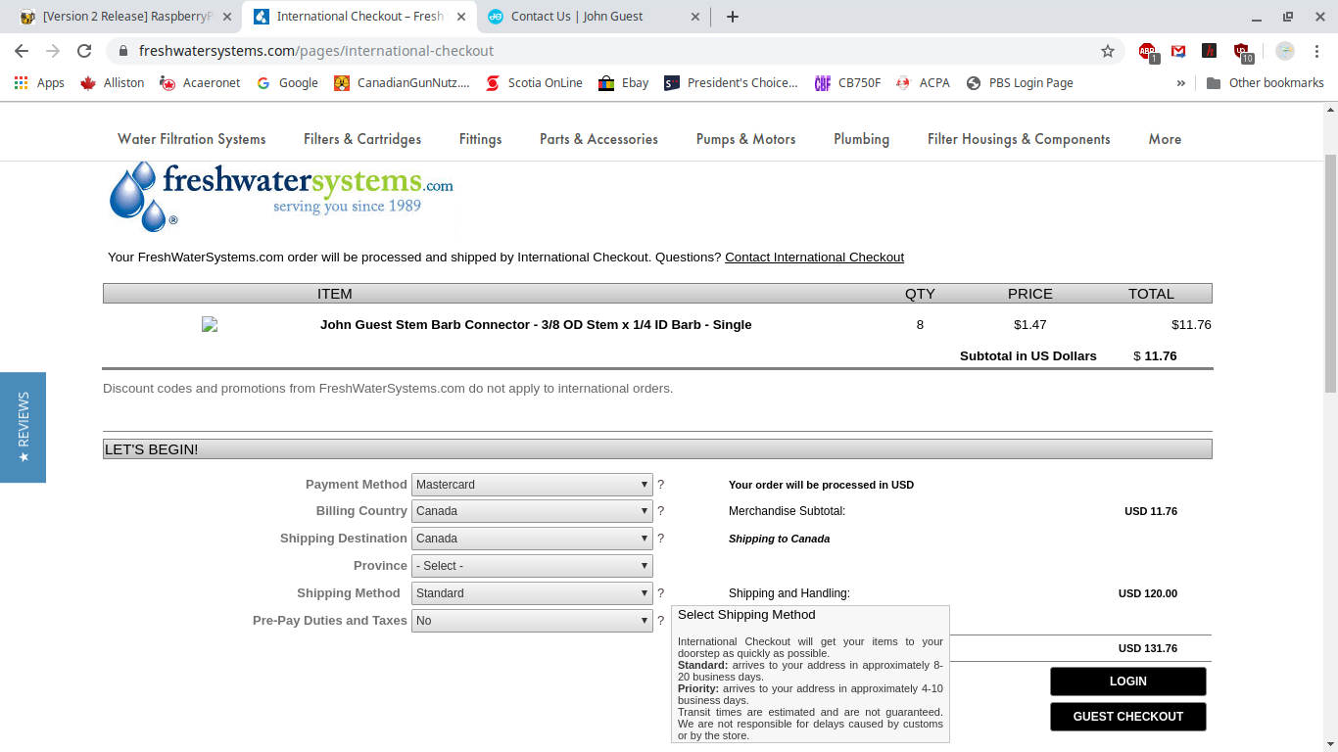Viewport: 1338px width, 752px height.
Task: Click help question mark for Payment Method
Action: point(660,484)
